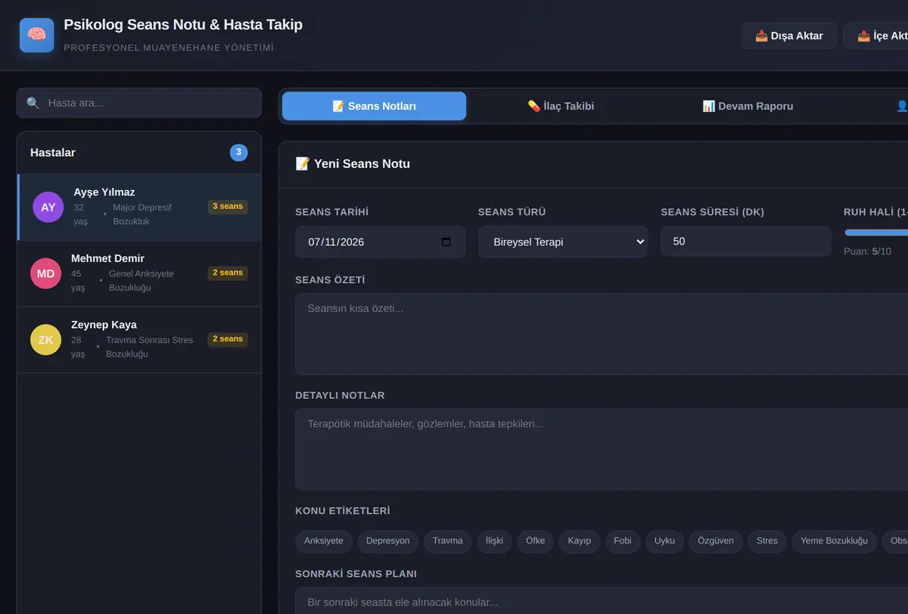
Task: Select patient Ayşe Yılmaz by name
Action: 104,192
